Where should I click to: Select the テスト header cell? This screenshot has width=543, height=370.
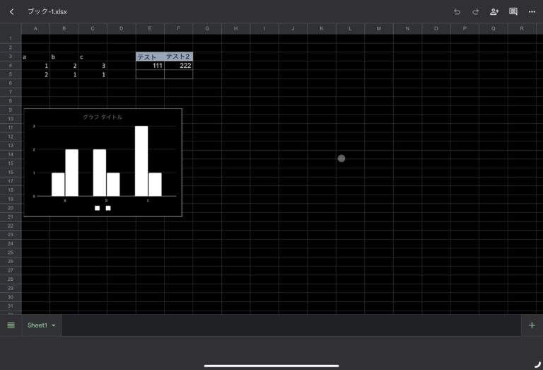[149, 57]
